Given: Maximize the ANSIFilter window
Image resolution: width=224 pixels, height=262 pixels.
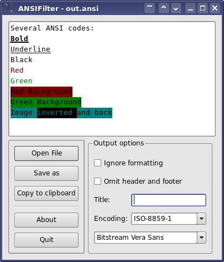Looking at the screenshot, I should coord(202,8).
